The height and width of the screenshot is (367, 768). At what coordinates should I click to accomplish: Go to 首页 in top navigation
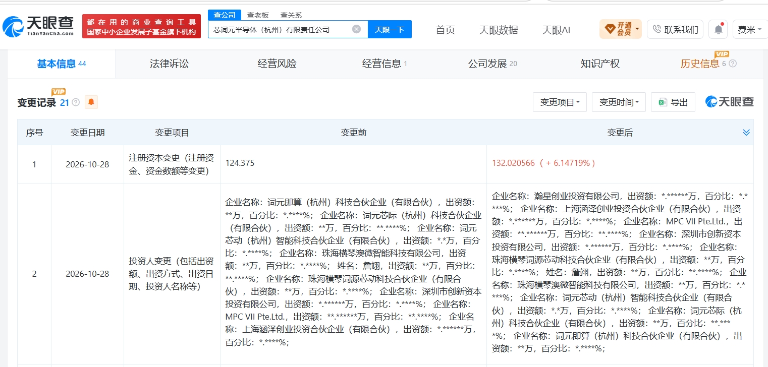[x=445, y=30]
